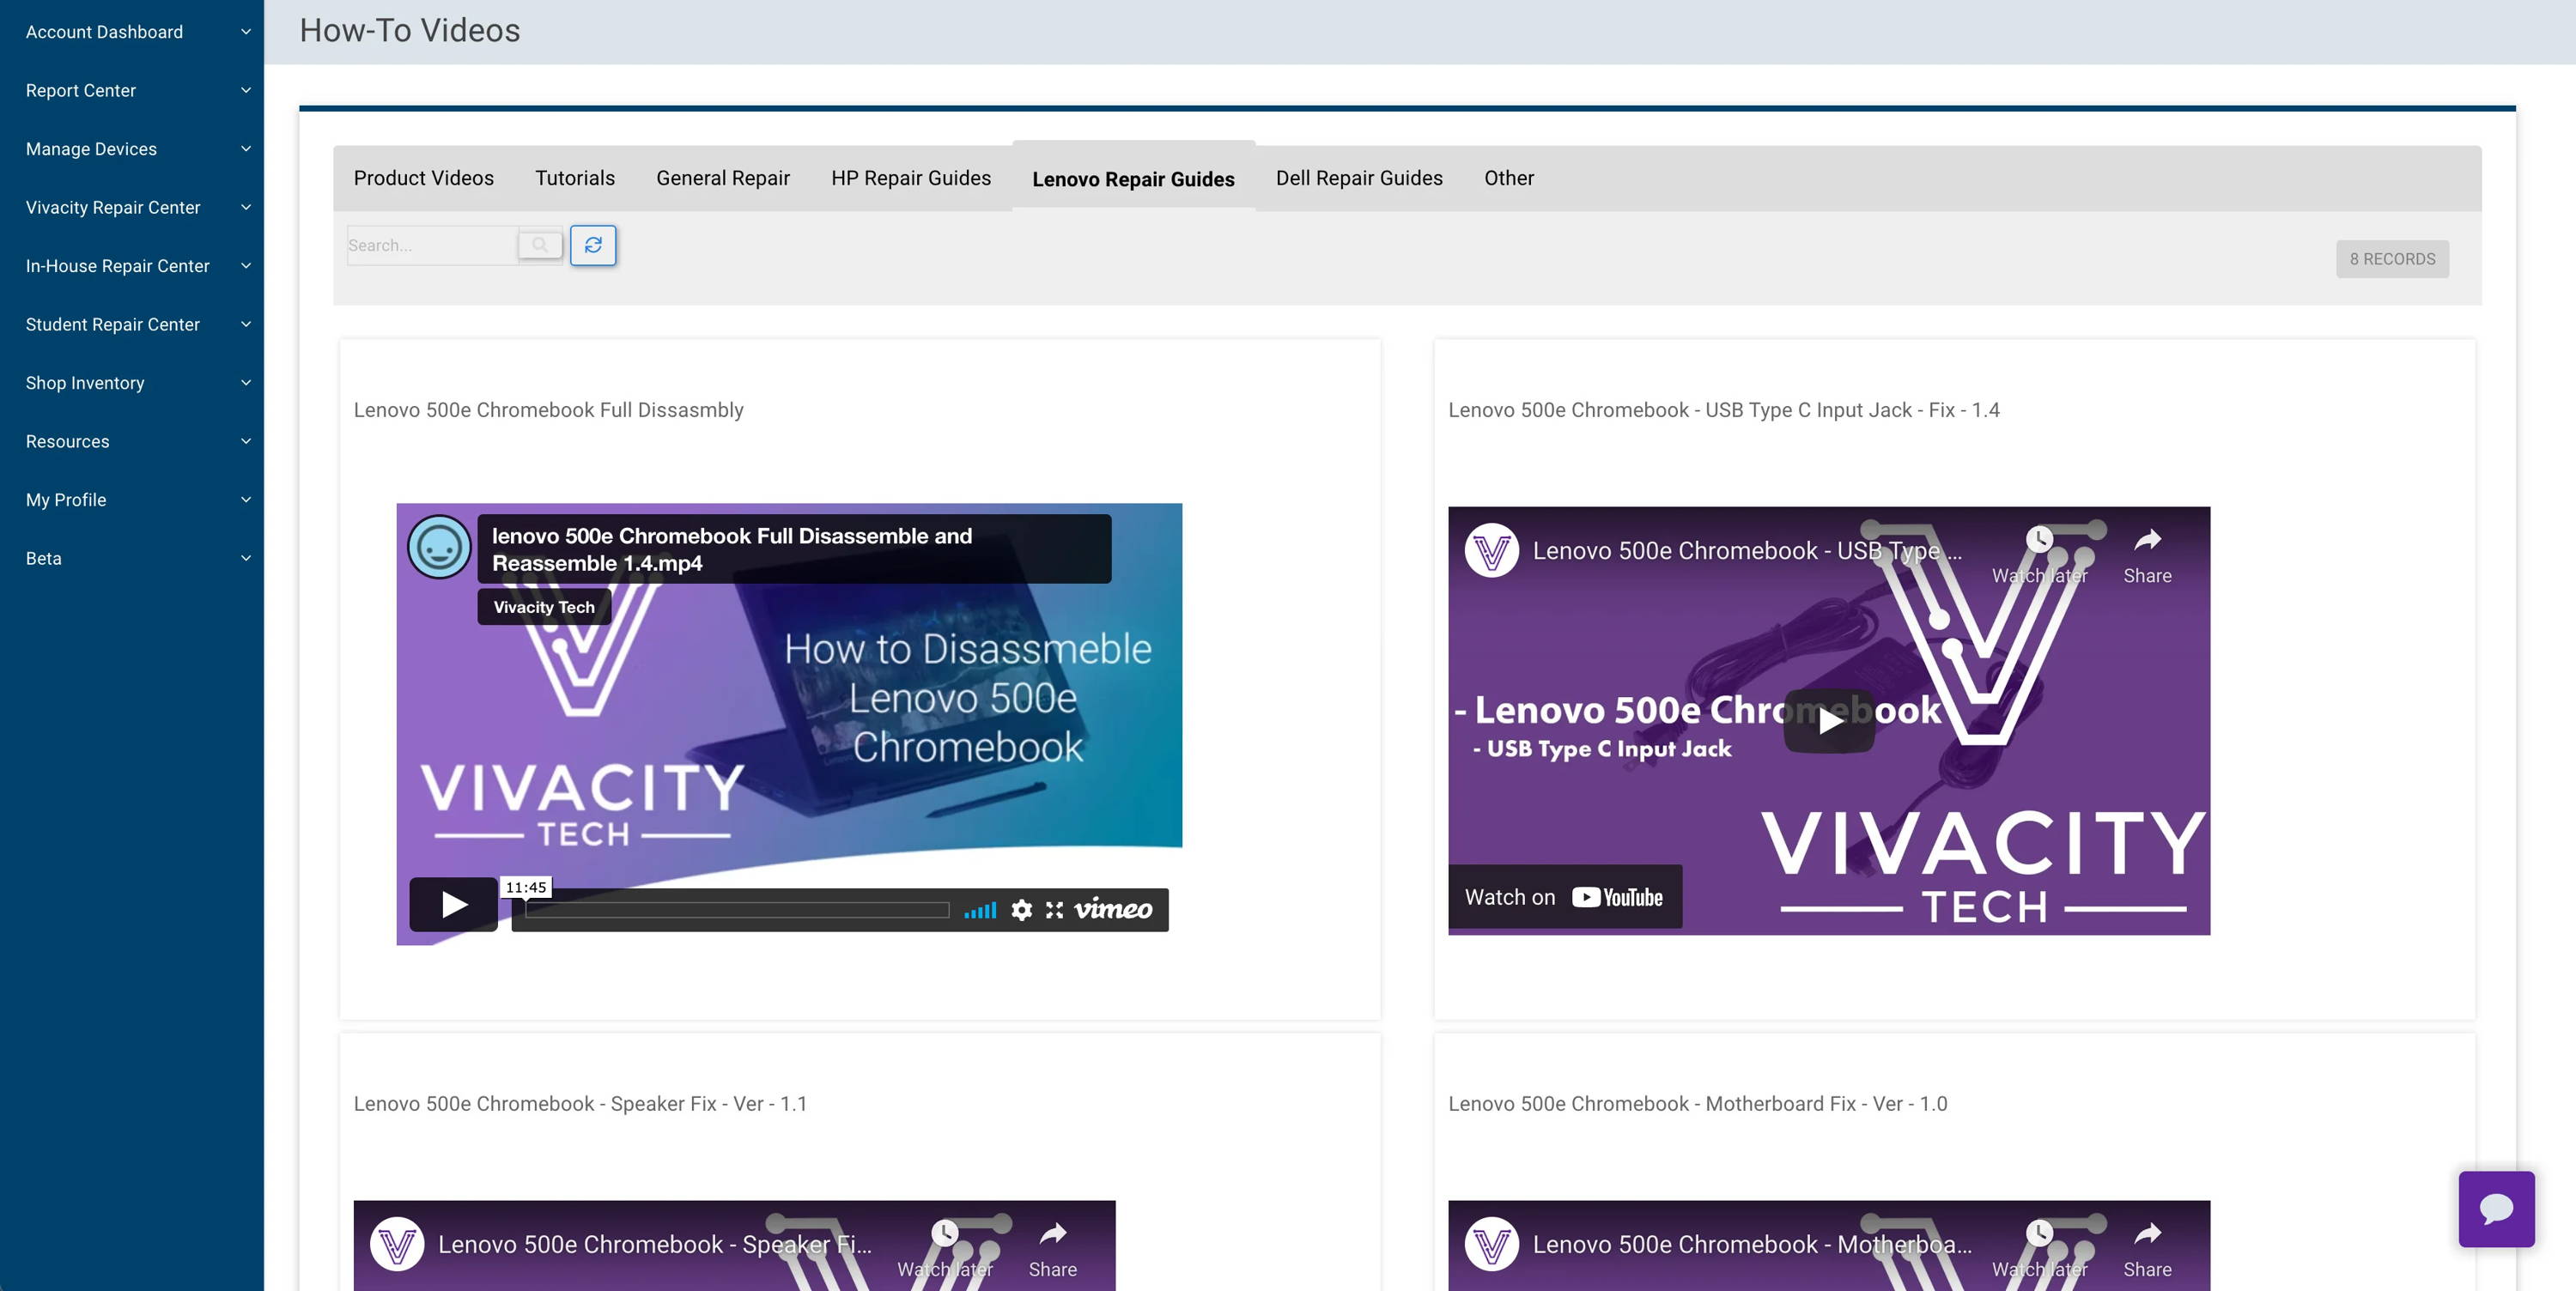Image resolution: width=2576 pixels, height=1291 pixels.
Task: Click channel logo on Motherboard Fix video
Action: click(x=1492, y=1244)
